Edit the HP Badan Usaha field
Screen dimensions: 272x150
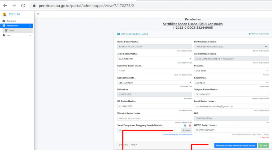point(154,106)
